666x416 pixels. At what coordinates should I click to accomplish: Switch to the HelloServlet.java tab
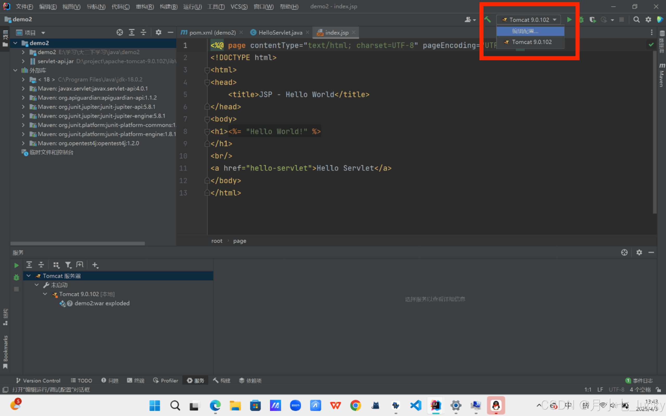point(280,33)
